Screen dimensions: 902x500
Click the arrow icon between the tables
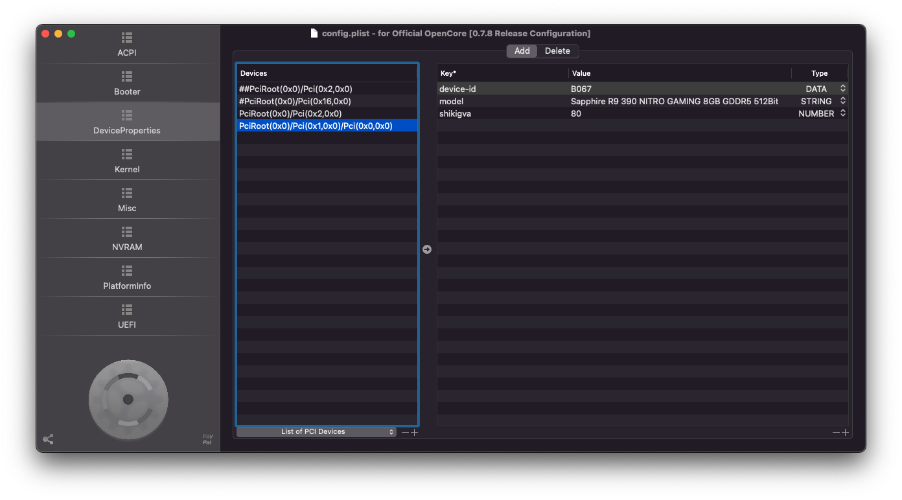pos(427,249)
